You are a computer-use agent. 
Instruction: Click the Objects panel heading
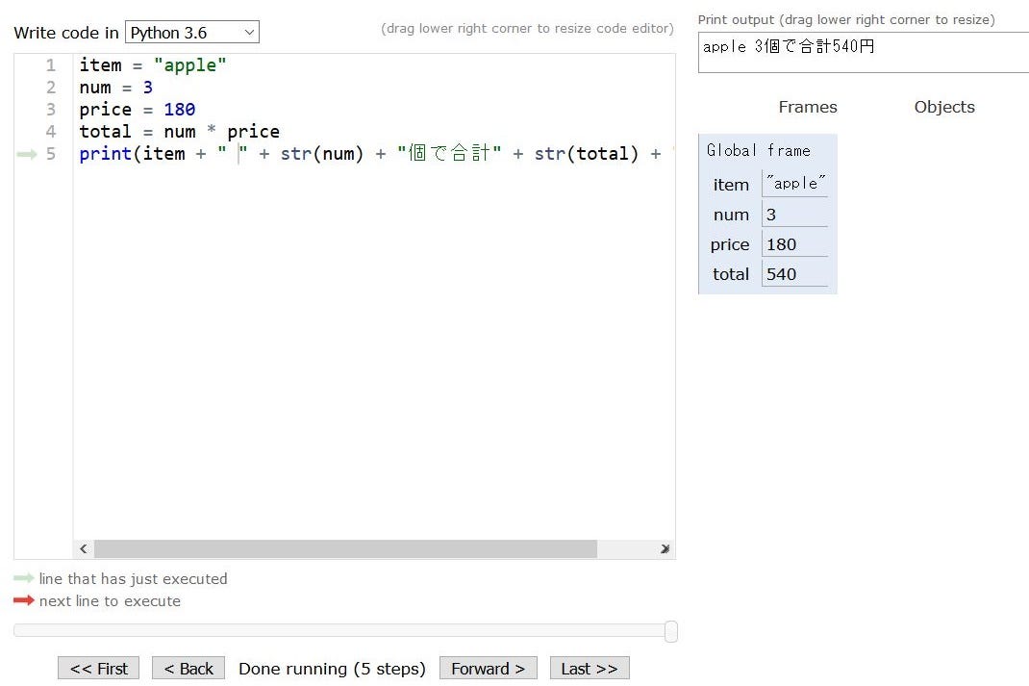click(943, 107)
